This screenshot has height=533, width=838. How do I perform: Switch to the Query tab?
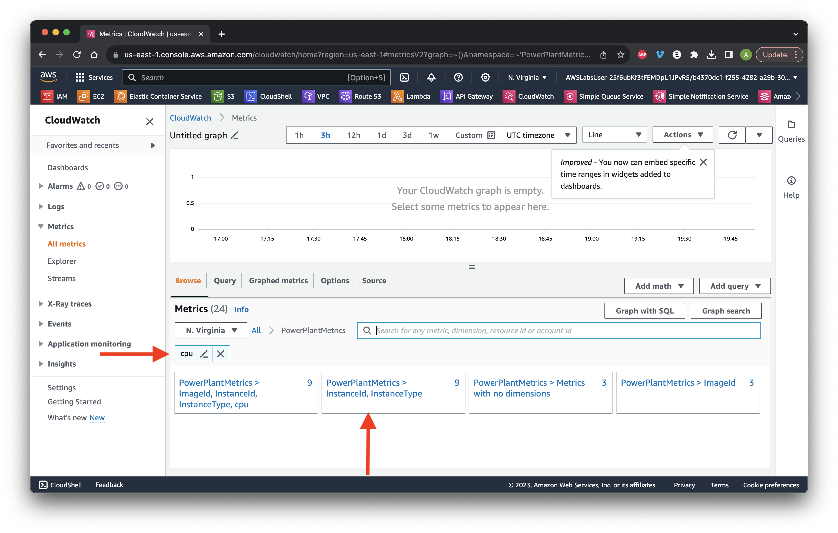click(x=225, y=280)
